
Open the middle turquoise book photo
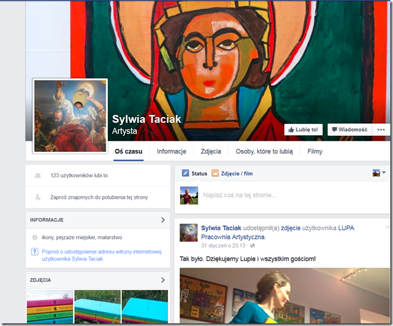click(98, 307)
